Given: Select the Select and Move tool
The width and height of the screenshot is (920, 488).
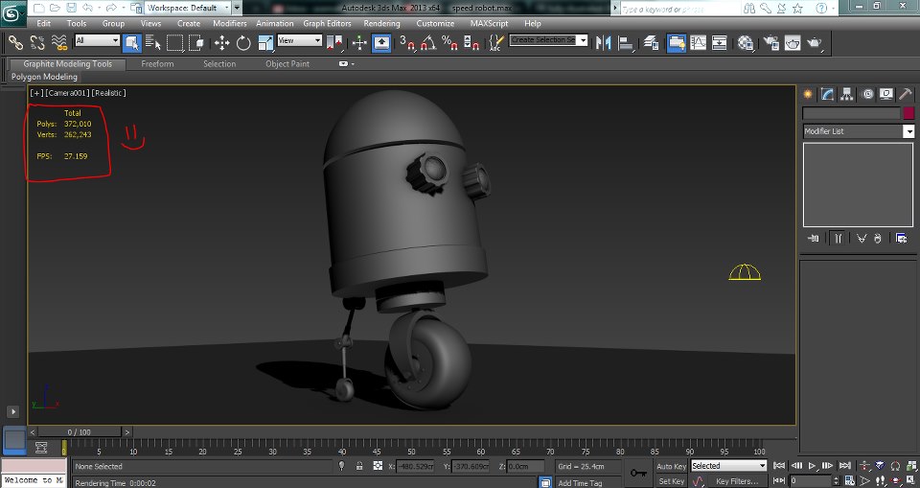Looking at the screenshot, I should click(x=221, y=42).
